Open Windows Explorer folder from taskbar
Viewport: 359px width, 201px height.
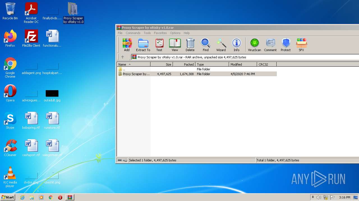pos(32,197)
